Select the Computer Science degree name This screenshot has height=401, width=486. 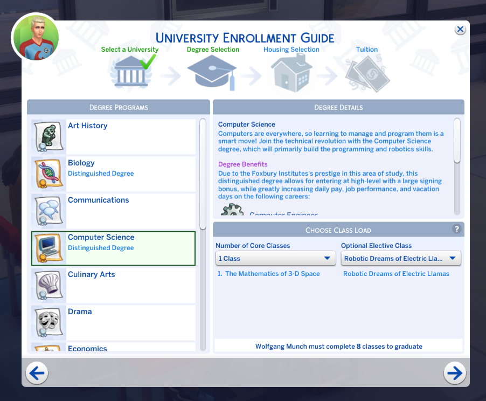click(x=101, y=237)
